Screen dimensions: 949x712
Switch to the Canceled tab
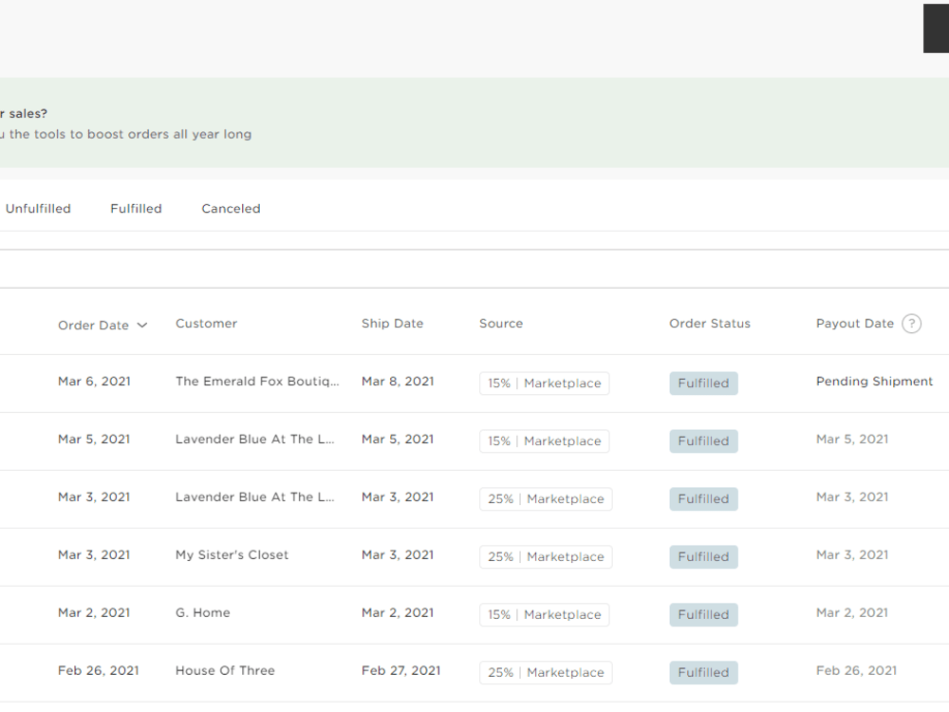(232, 209)
